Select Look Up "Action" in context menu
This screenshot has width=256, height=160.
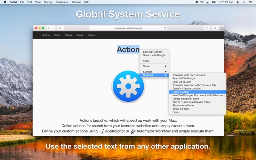click(154, 52)
